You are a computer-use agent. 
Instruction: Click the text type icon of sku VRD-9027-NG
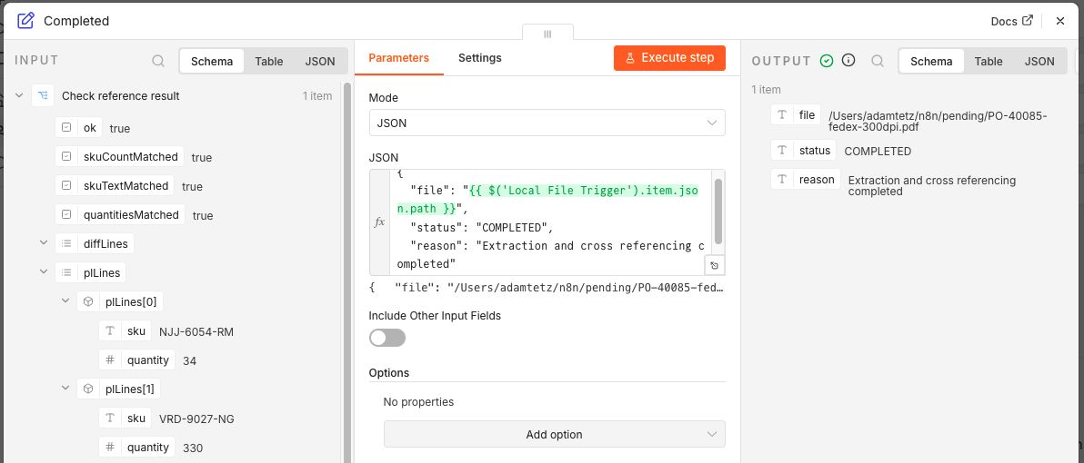[x=110, y=418]
